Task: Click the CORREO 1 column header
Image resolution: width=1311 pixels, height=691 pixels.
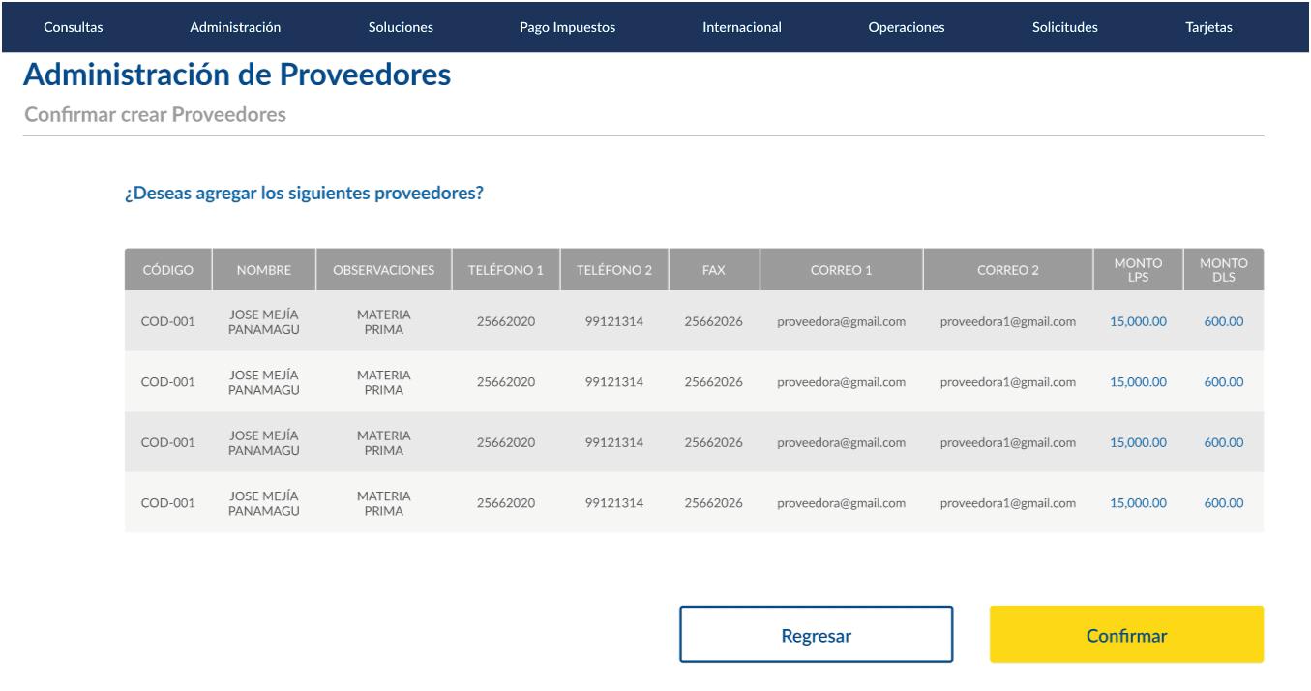Action: point(842,270)
